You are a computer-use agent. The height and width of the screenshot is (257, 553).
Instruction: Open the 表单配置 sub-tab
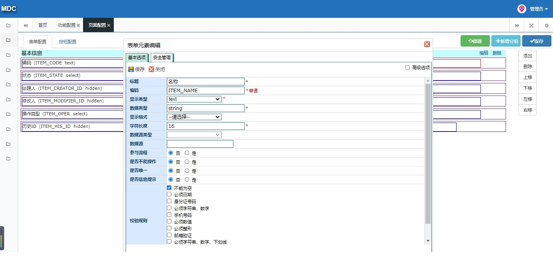[x=38, y=42]
